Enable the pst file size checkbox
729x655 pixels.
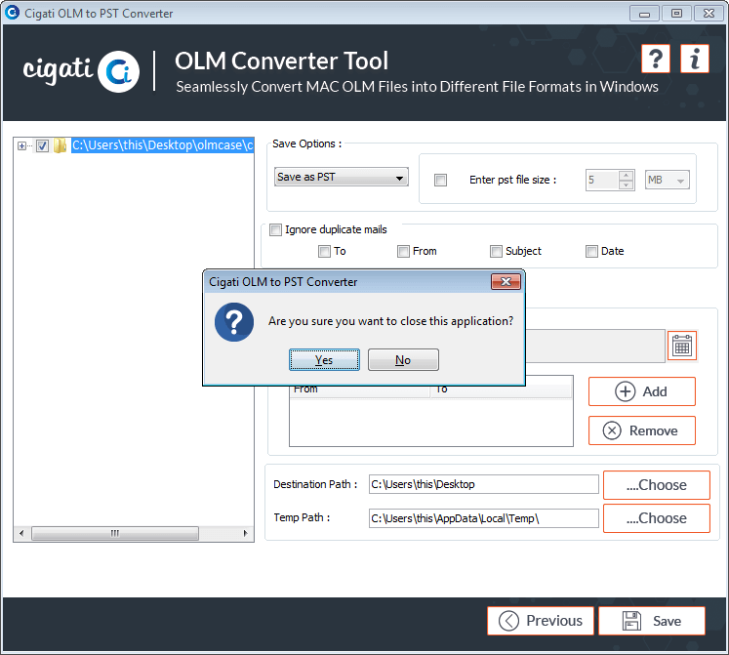click(440, 180)
